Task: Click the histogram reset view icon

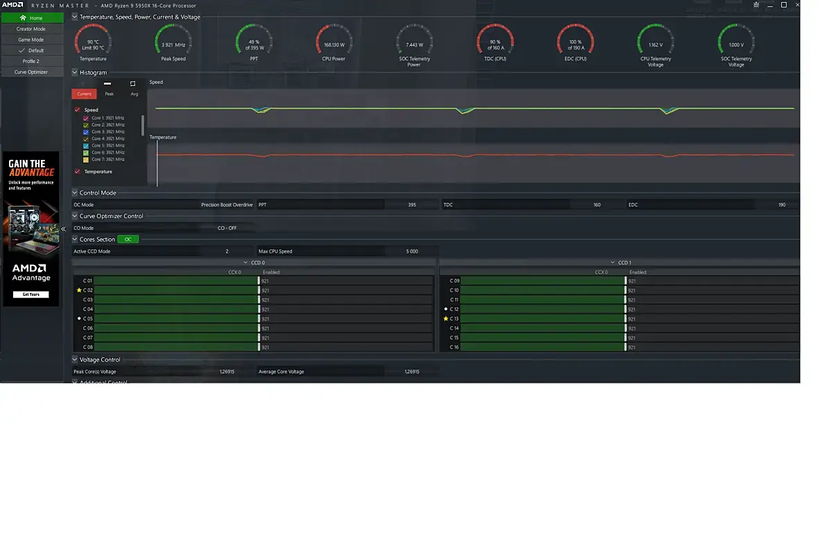Action: pos(132,83)
